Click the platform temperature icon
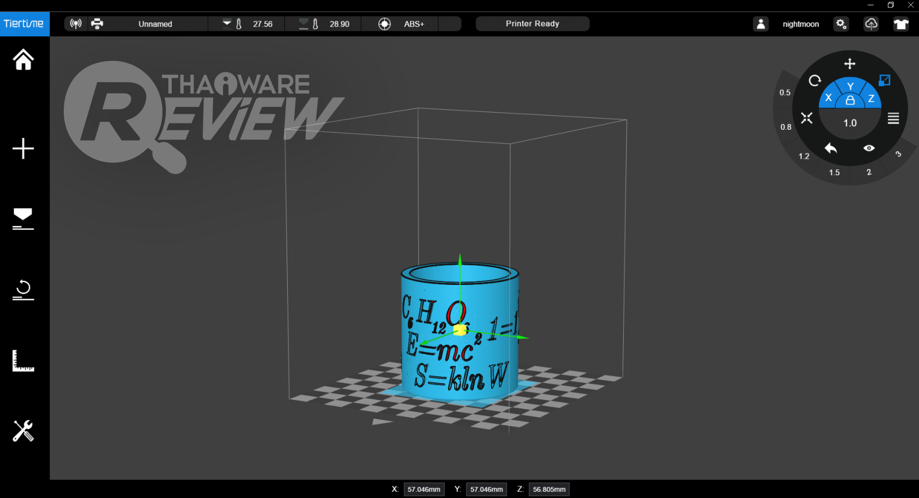Viewport: 919px width, 498px height. pos(309,24)
